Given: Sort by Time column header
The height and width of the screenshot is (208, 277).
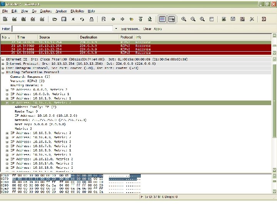Looking at the screenshot, I should [x=27, y=37].
